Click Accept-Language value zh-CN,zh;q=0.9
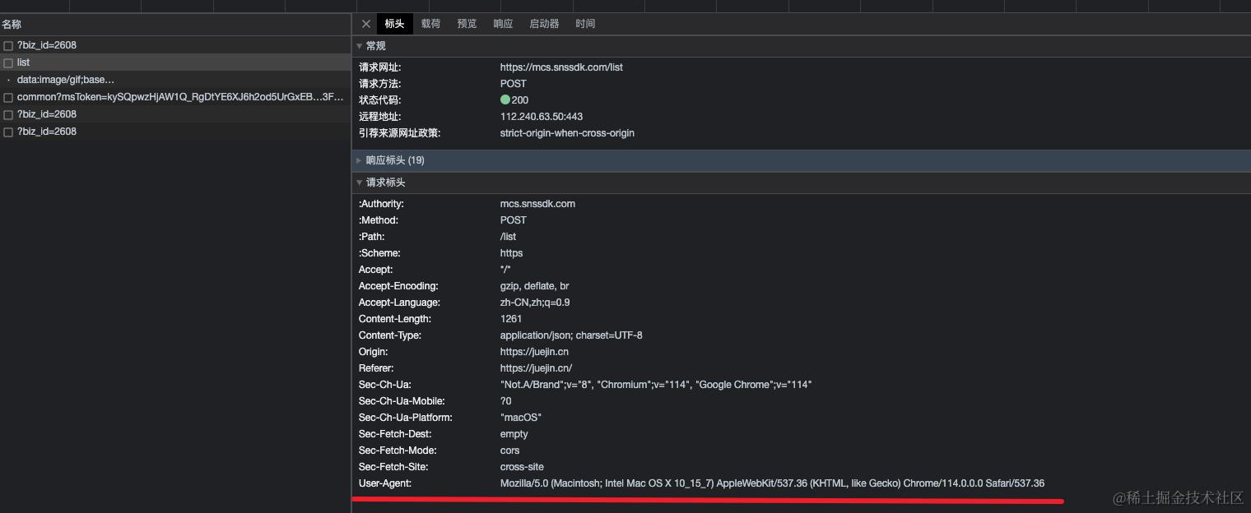This screenshot has height=513, width=1251. [535, 303]
